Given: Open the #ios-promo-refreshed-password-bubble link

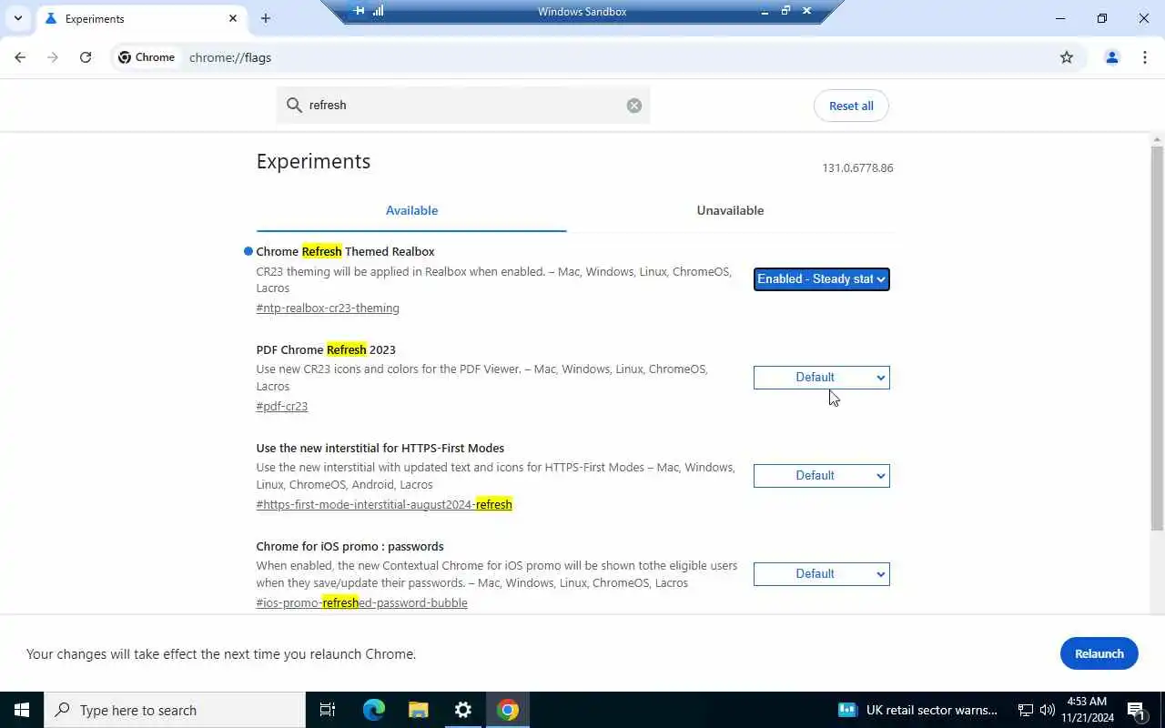Looking at the screenshot, I should click(x=361, y=602).
